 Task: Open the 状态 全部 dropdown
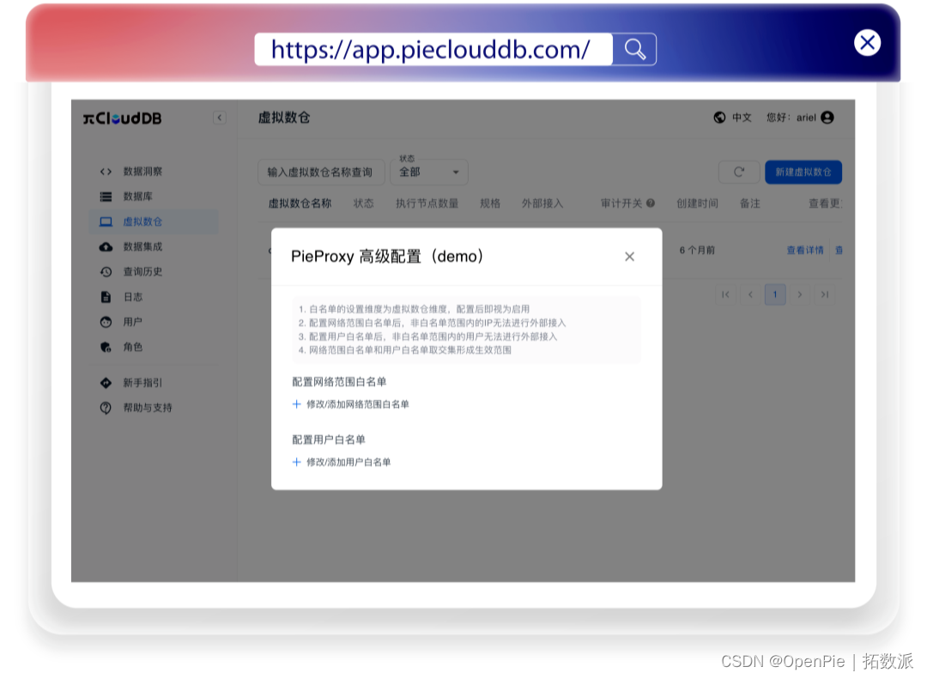click(429, 173)
